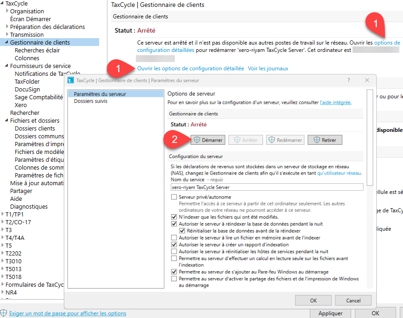
Task: Select Dossiers suivis in dialog list
Action: (x=90, y=101)
